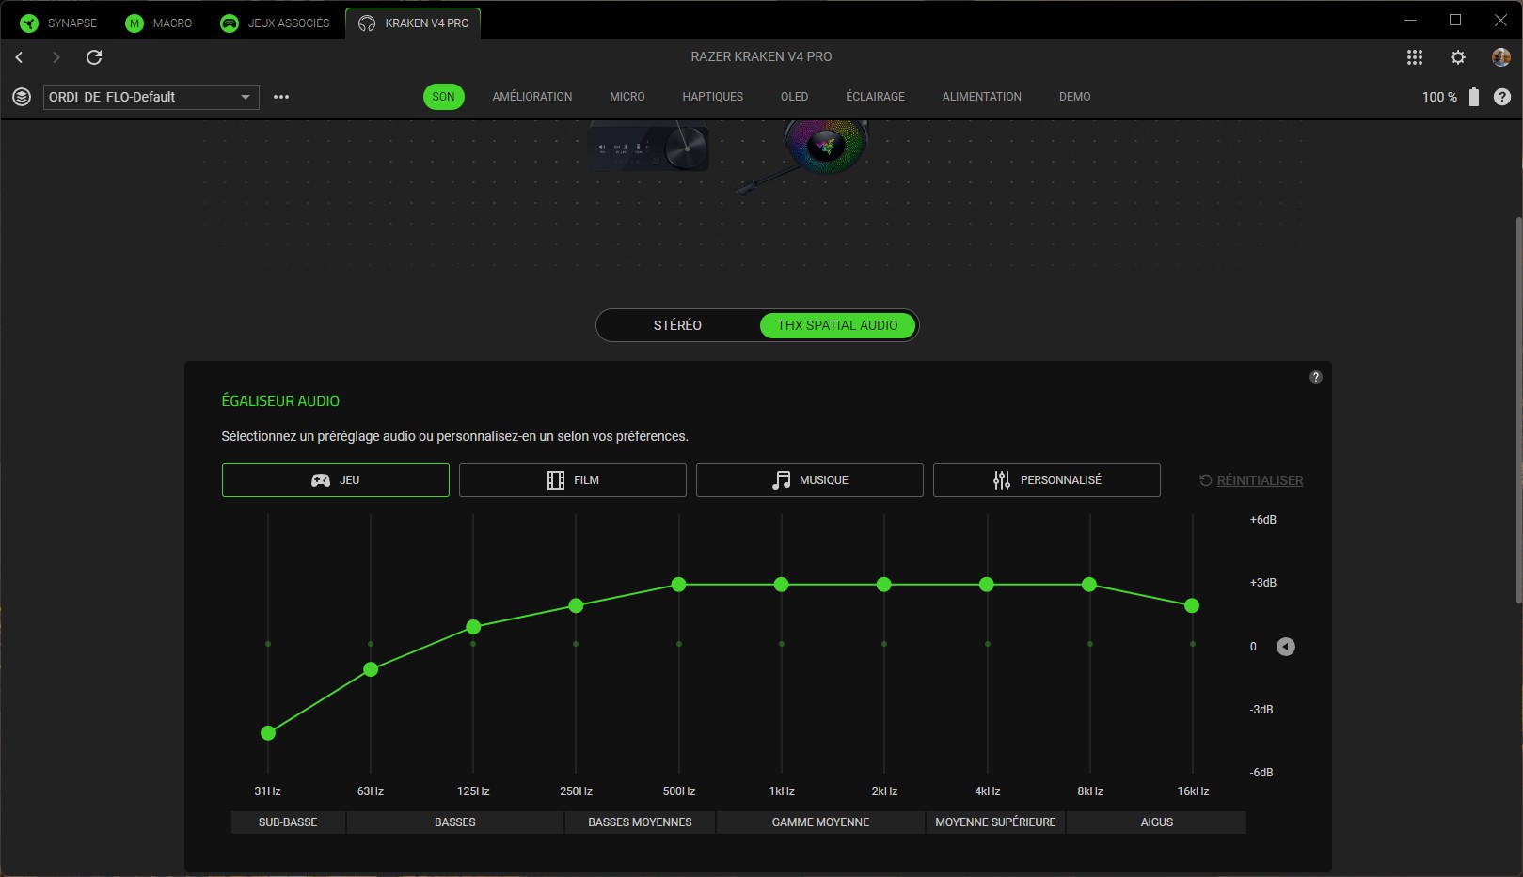Click the 4kHz slider handle
1523x877 pixels.
point(986,585)
